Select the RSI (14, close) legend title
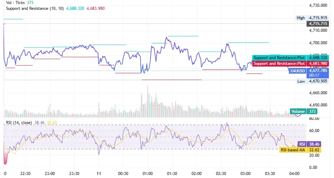 point(19,123)
